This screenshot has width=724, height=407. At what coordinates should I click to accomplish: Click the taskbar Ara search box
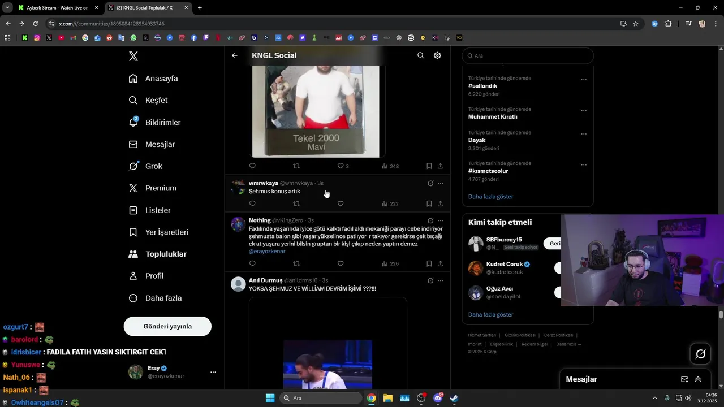[x=321, y=398]
